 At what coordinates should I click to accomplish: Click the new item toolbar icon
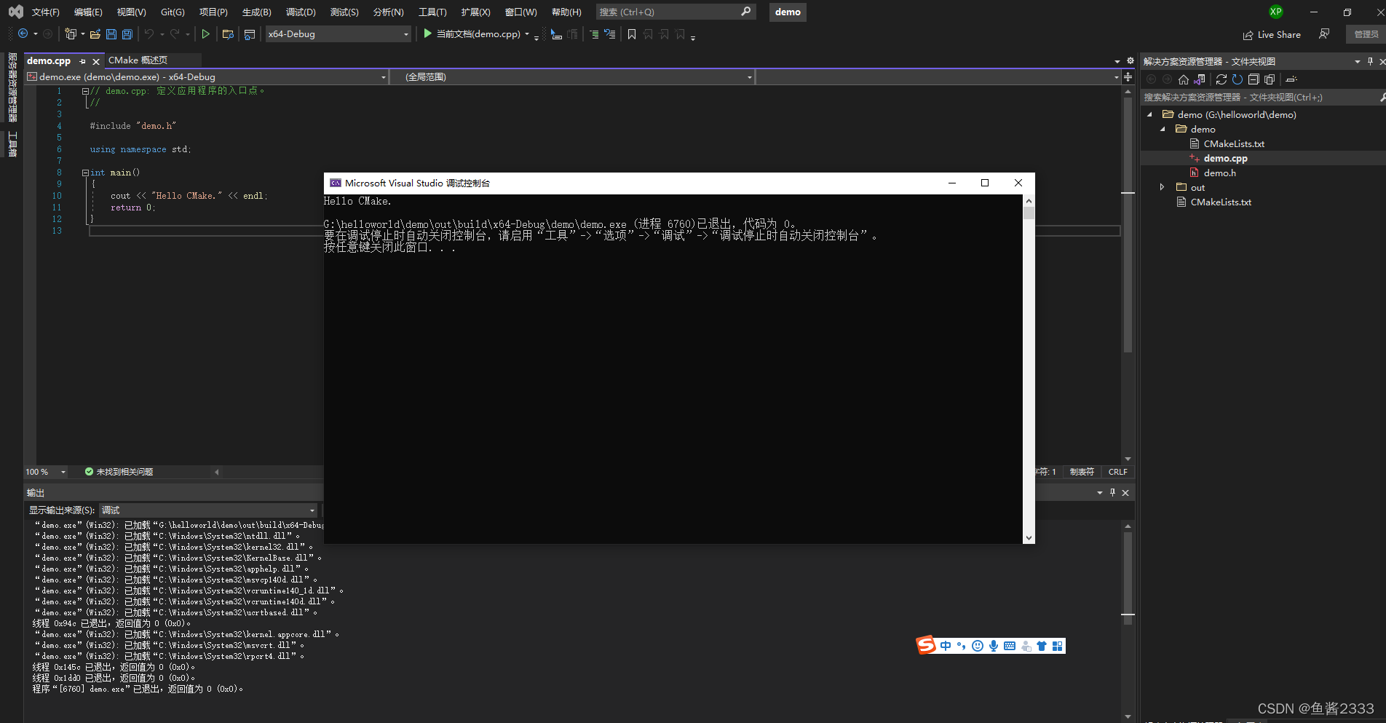click(x=71, y=34)
